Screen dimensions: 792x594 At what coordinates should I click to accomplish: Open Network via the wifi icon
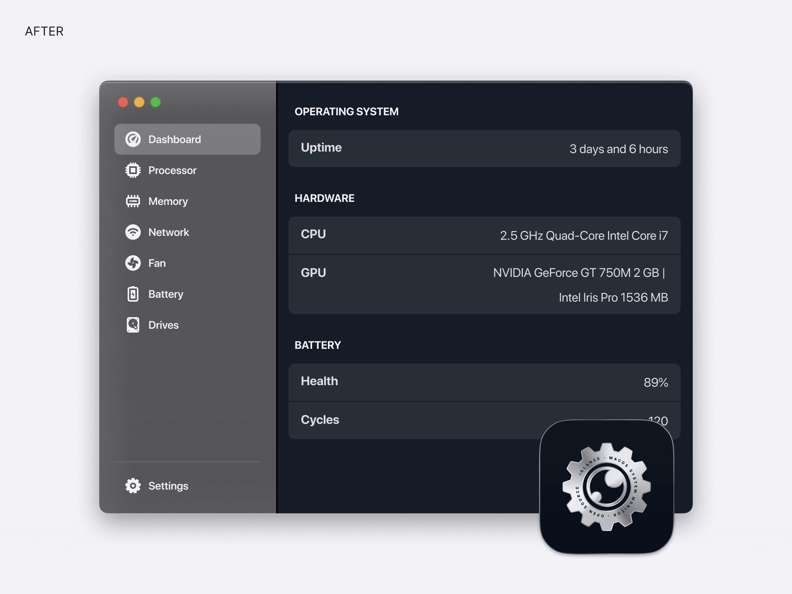tap(133, 232)
